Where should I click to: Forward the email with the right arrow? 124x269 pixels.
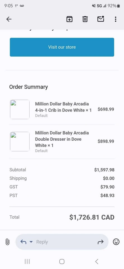[x=100, y=242]
